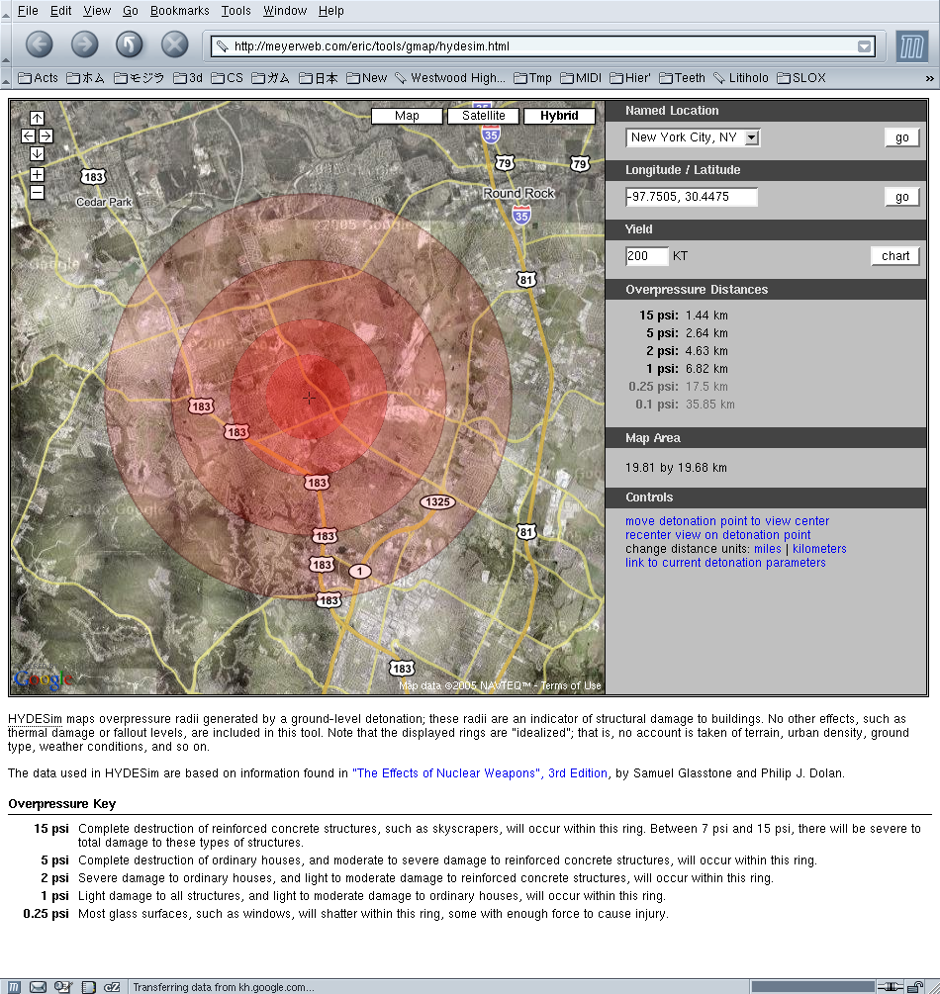This screenshot has height=994, width=940.
Task: Follow the 'recenter view on detonation point' link
Action: point(717,535)
